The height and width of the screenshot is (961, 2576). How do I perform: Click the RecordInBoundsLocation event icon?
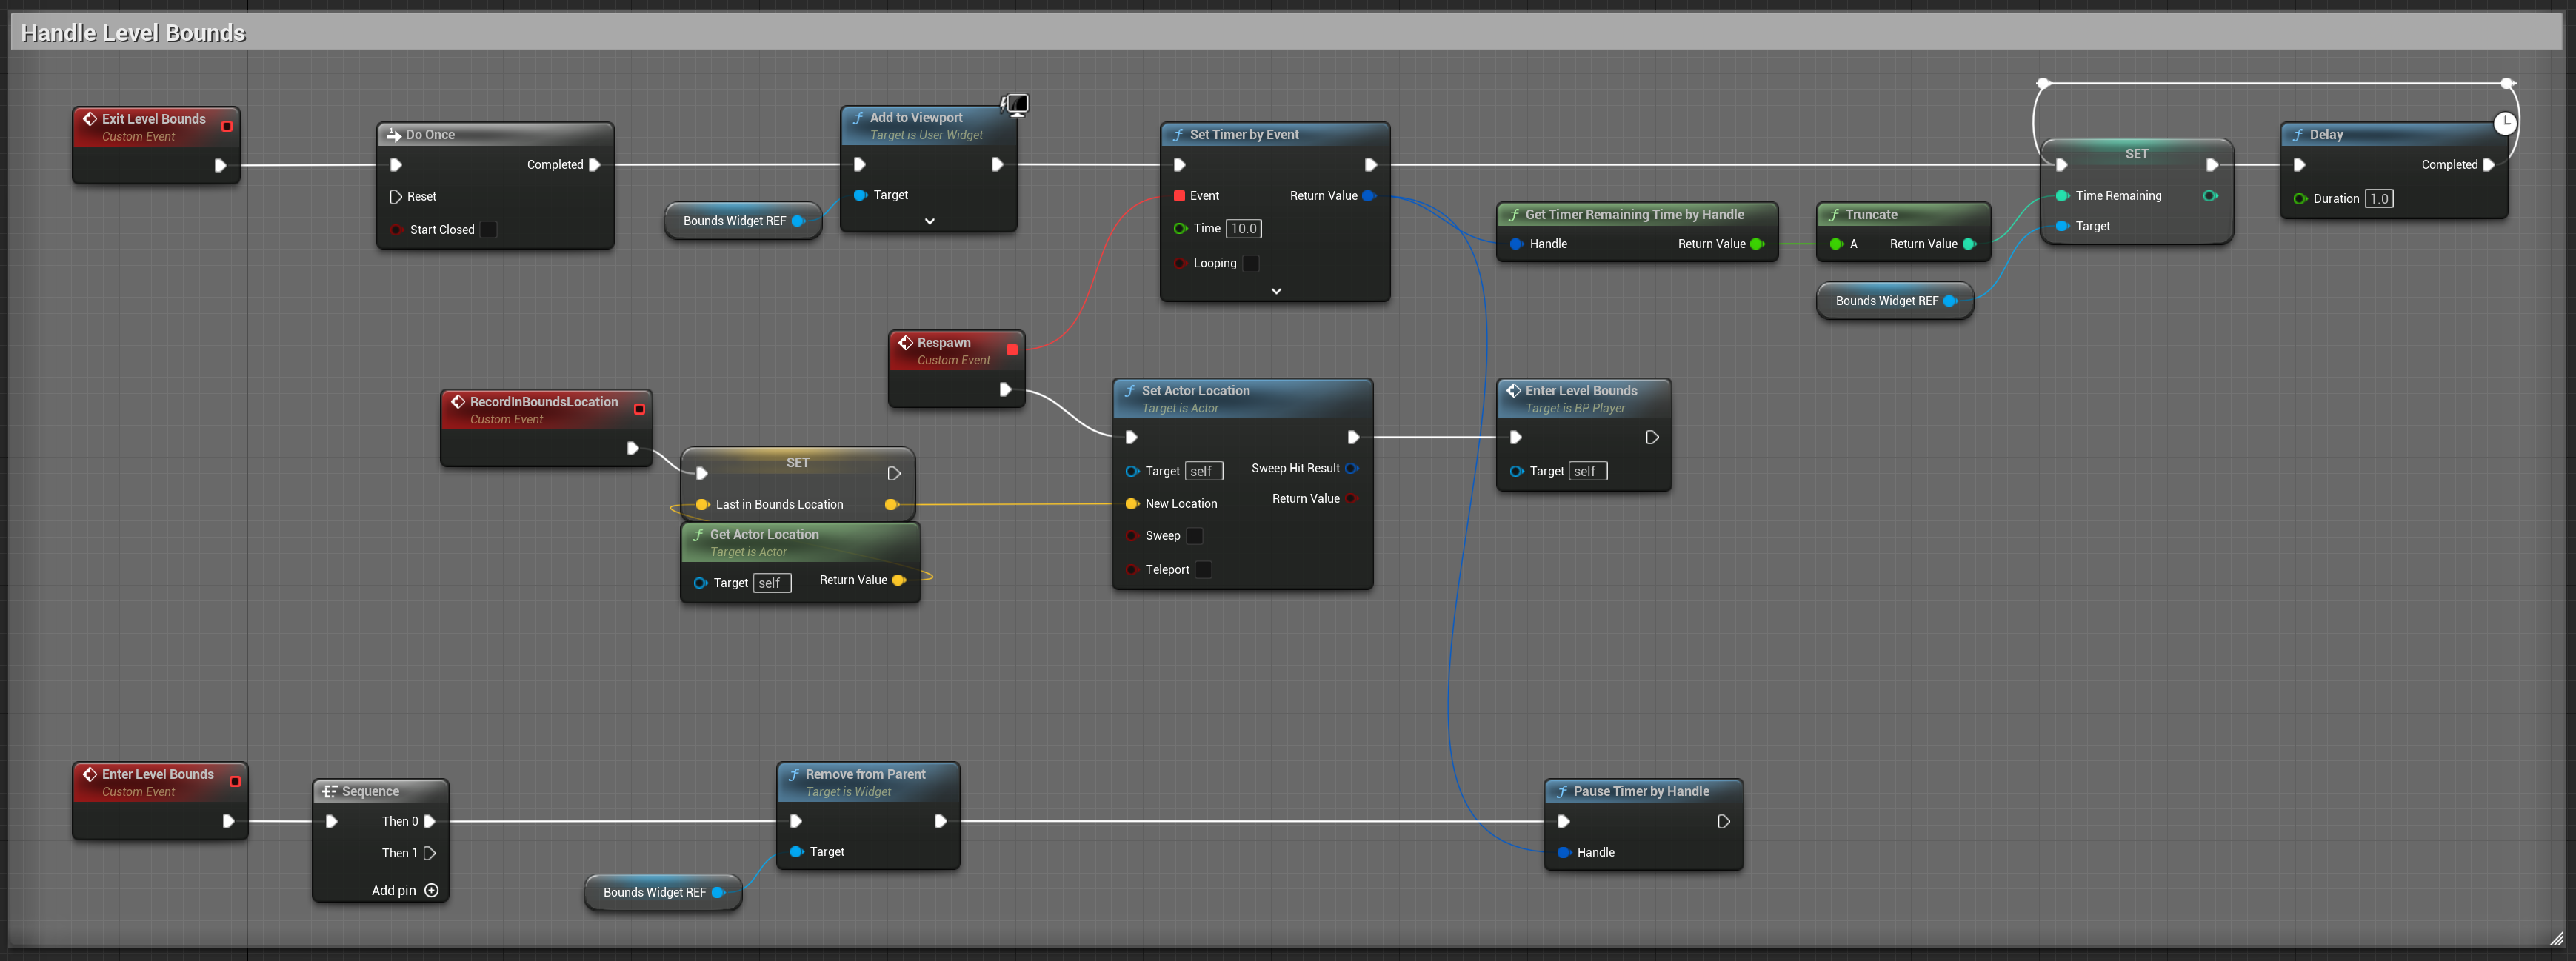pyautogui.click(x=458, y=402)
